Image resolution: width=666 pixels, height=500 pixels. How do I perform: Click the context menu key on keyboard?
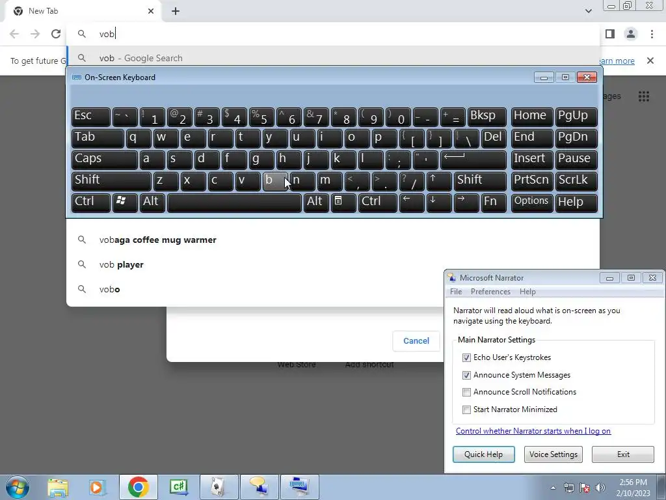point(343,202)
